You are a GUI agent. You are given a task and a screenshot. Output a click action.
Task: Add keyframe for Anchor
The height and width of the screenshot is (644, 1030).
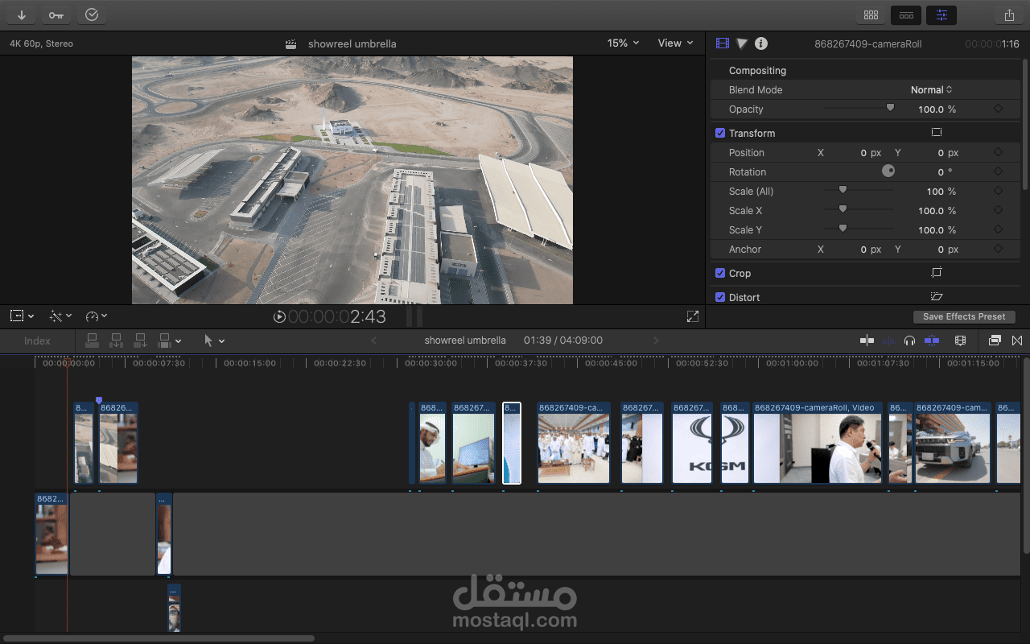998,249
